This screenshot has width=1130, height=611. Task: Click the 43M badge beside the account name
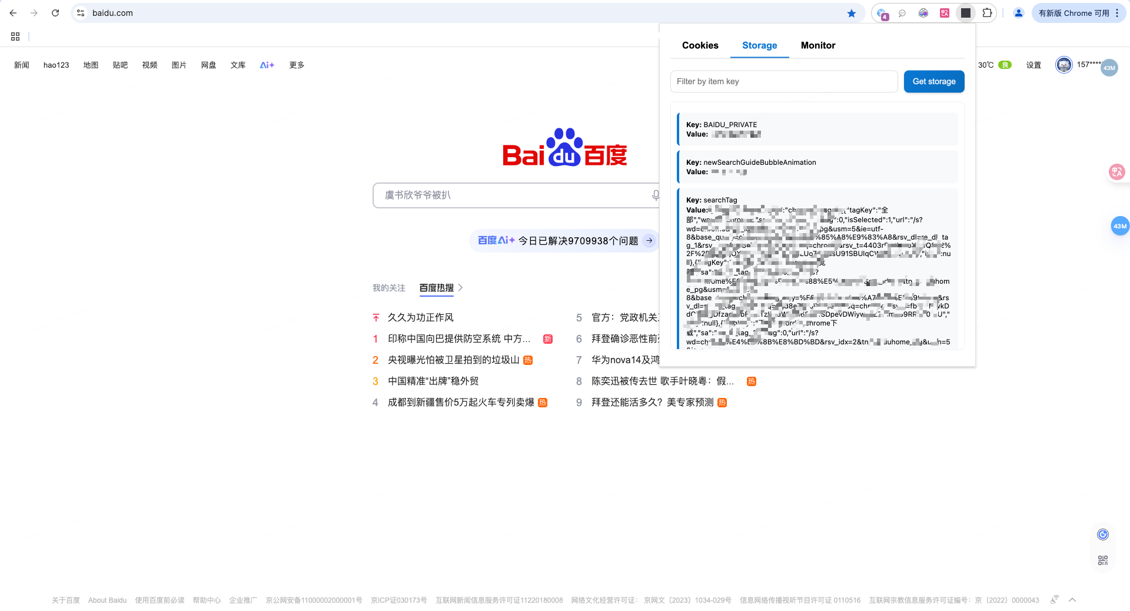(x=1109, y=68)
